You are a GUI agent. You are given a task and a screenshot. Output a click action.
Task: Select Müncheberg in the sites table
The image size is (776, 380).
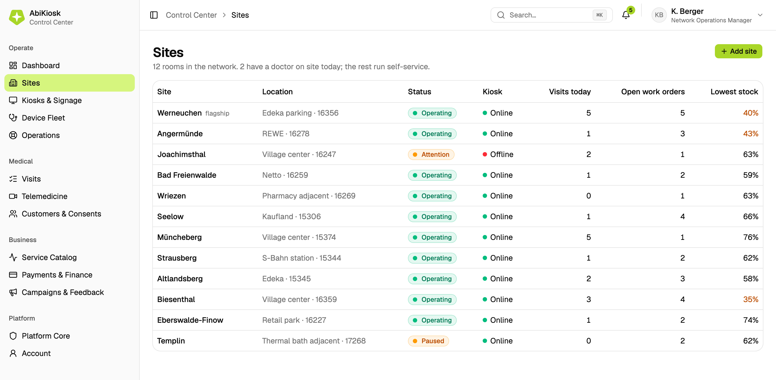pos(179,237)
